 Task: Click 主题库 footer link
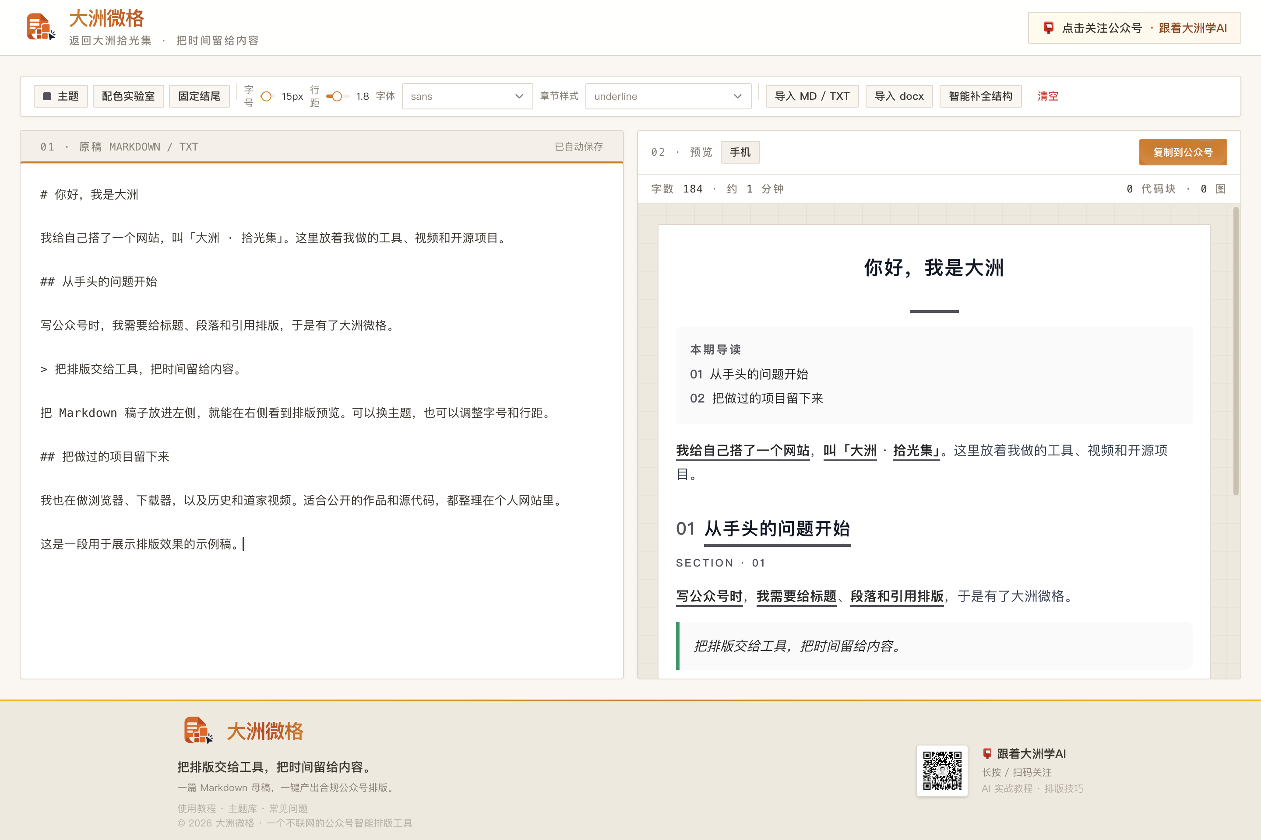(x=242, y=808)
